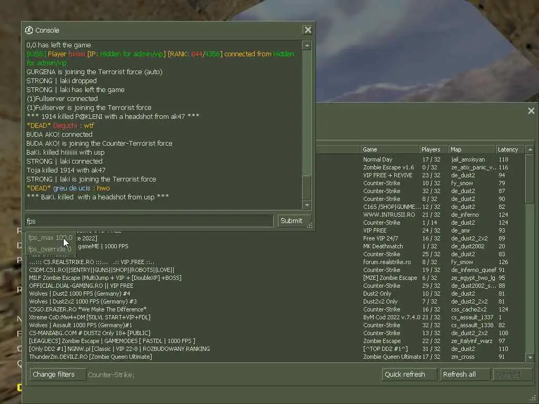Click the server list scrollbar thumb

click(x=530, y=179)
